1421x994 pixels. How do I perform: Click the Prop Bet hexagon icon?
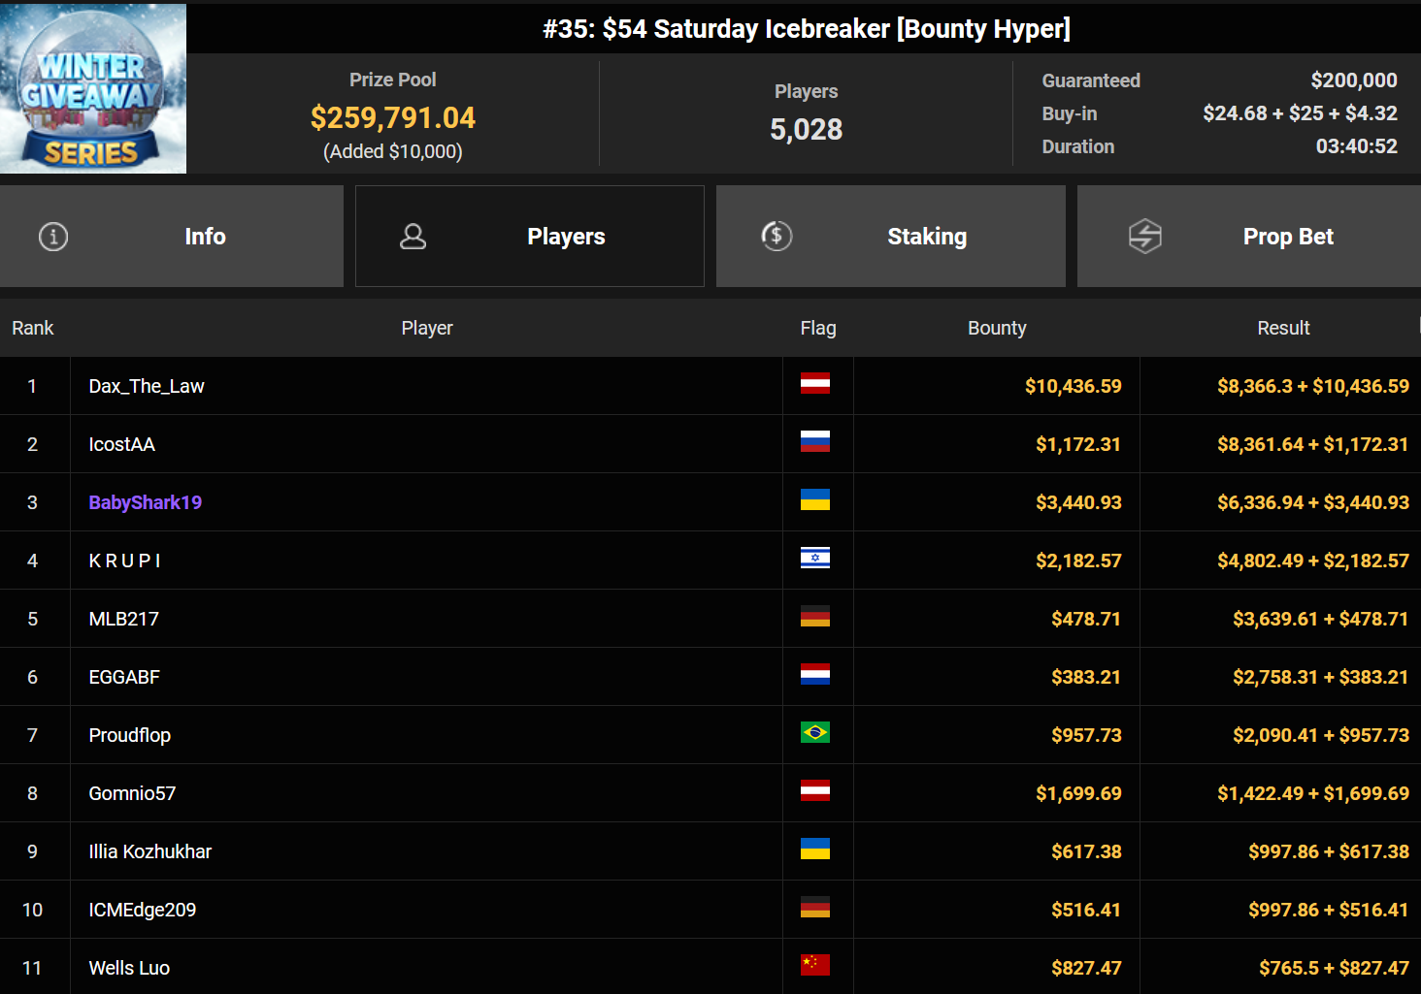(1145, 236)
